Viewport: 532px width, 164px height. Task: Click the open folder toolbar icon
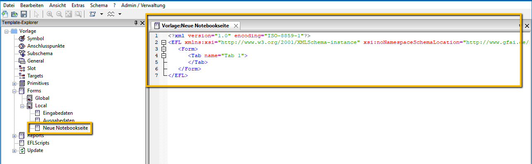click(x=14, y=14)
